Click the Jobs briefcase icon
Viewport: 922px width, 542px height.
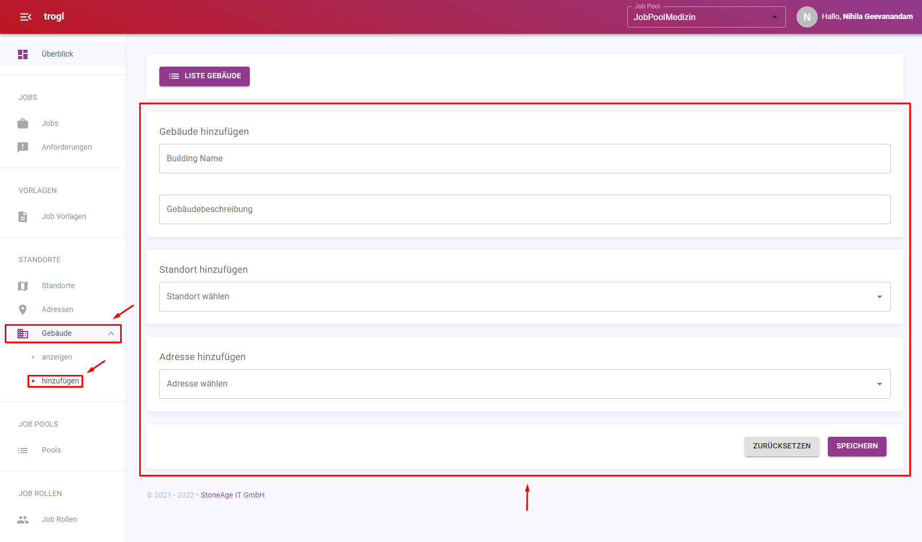click(23, 123)
